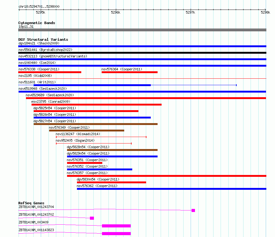Screen dimensions: 275x237
Task: Click the Cytogenetic Bands track title
Action: 37,23
